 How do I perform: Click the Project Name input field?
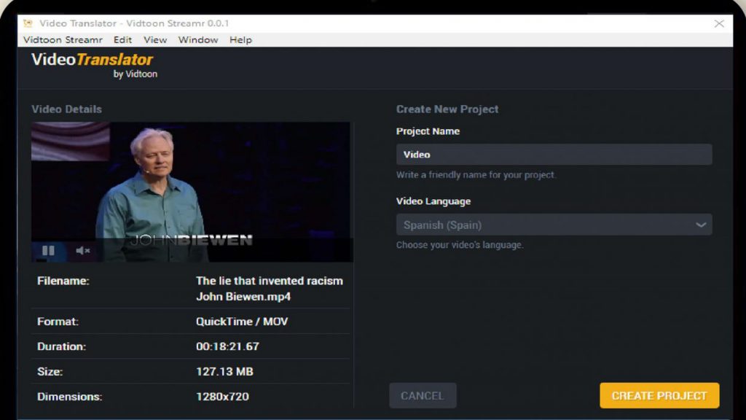(554, 155)
